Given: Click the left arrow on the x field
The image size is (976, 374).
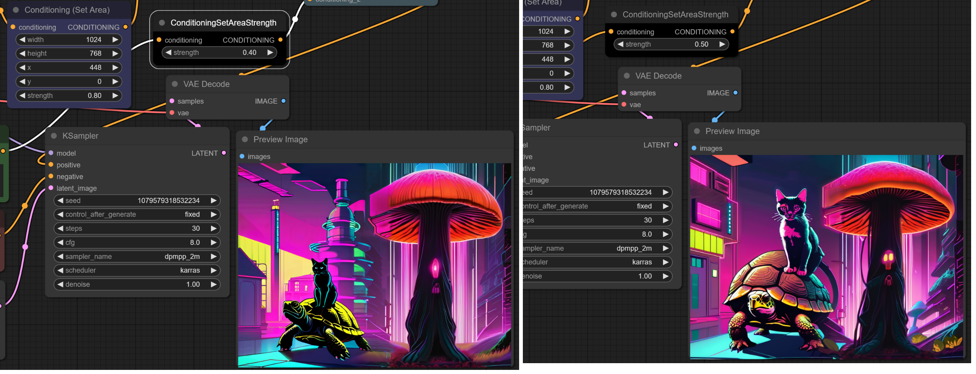Looking at the screenshot, I should [22, 68].
